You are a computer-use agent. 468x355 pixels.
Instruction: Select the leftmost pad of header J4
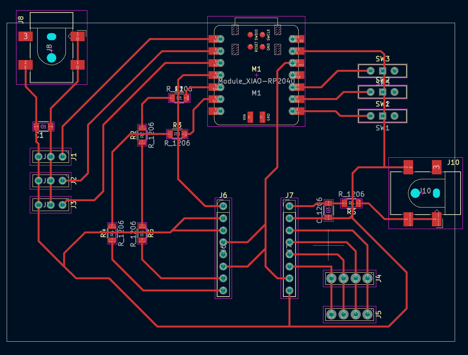(x=332, y=279)
